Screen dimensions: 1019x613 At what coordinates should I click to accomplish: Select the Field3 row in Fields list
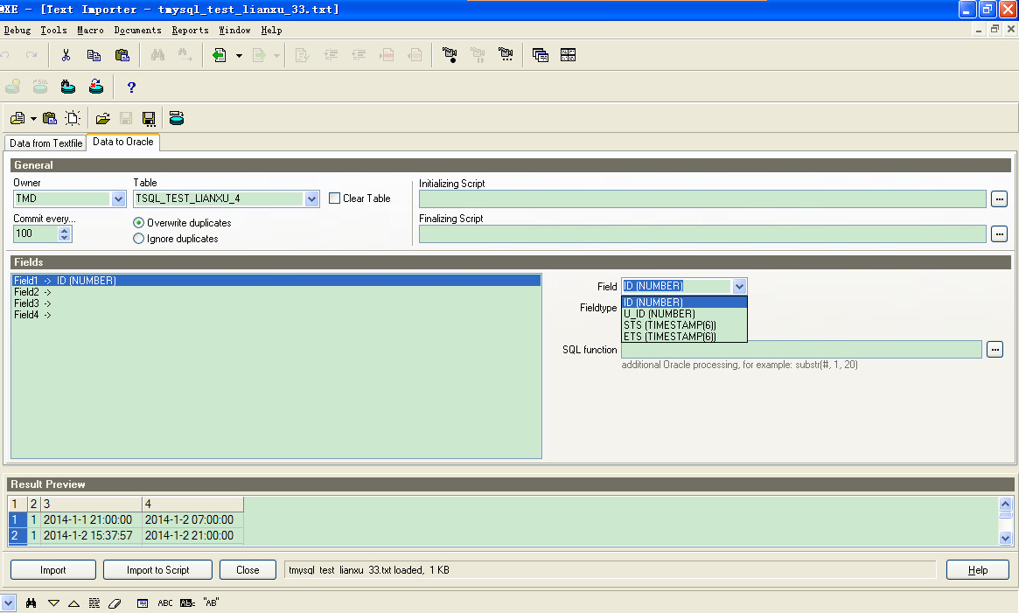[x=276, y=303]
